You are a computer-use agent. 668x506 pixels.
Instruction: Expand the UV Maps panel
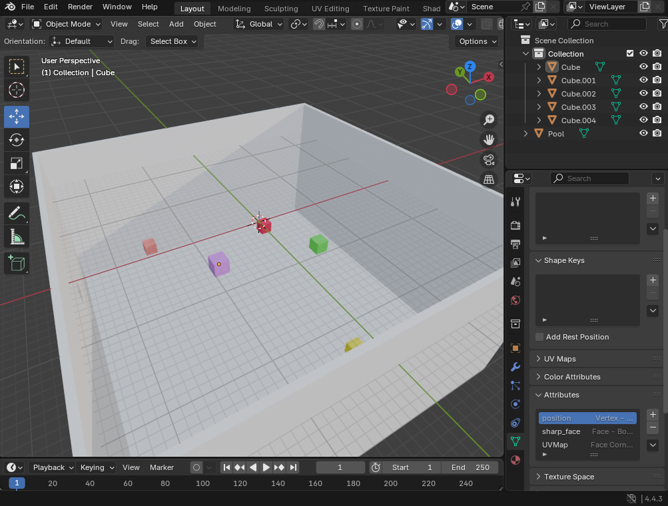coord(559,359)
